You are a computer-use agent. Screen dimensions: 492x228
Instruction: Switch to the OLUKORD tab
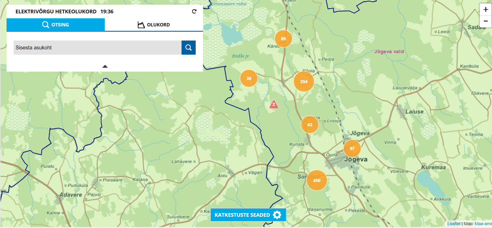click(x=154, y=25)
